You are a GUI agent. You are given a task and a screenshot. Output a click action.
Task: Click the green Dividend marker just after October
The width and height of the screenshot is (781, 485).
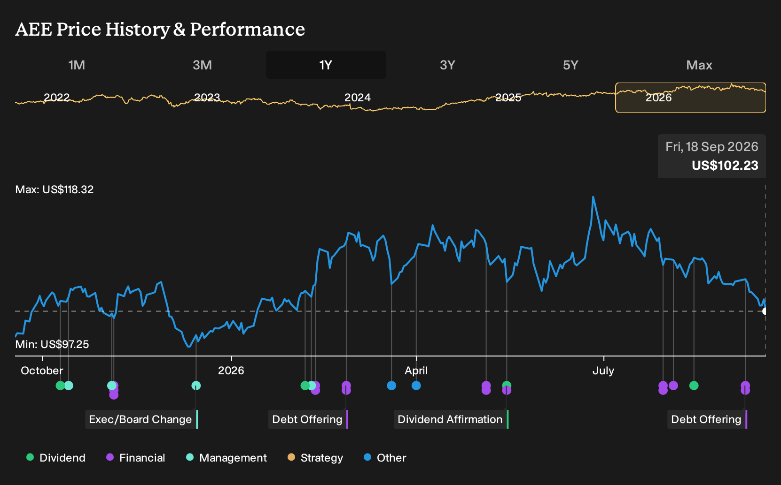tap(60, 386)
